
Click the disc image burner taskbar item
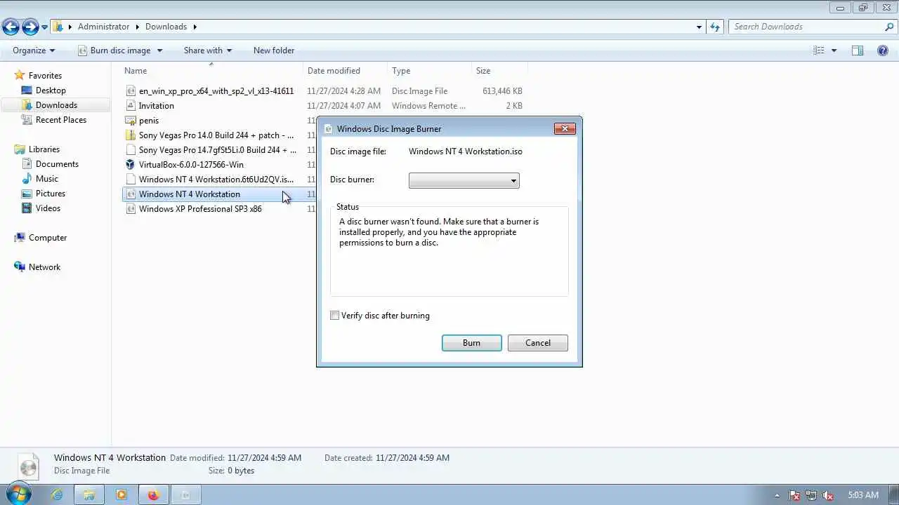tap(186, 494)
